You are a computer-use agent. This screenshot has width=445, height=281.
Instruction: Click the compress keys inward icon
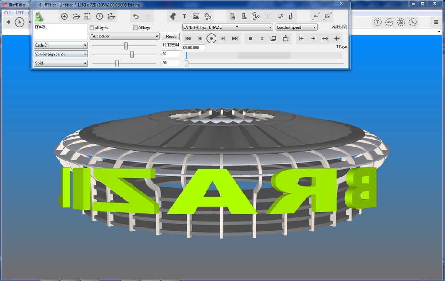point(337,39)
